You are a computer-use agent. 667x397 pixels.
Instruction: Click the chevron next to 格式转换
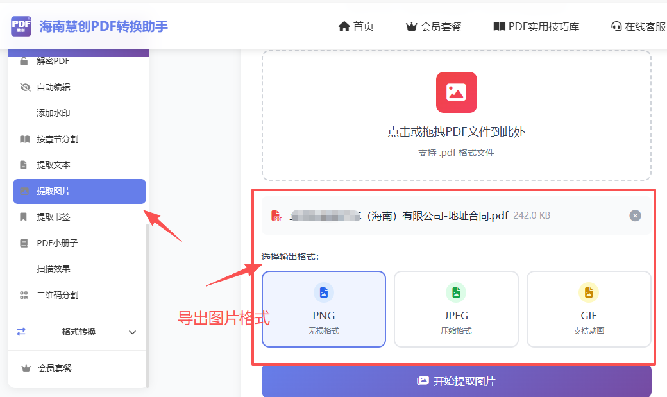[x=132, y=332]
